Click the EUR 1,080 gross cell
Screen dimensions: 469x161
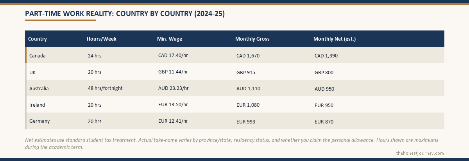(248, 105)
